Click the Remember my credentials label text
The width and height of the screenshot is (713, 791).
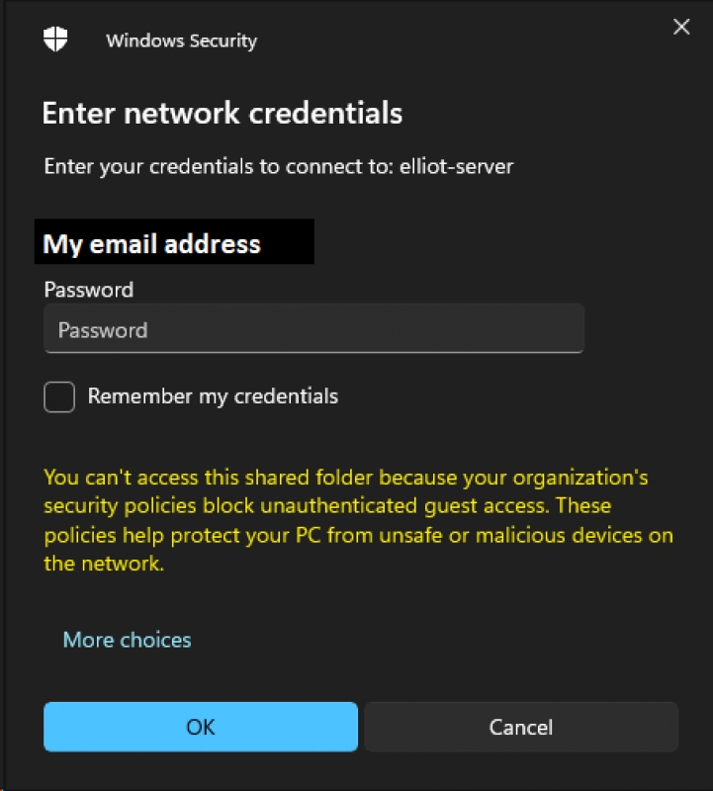(213, 397)
